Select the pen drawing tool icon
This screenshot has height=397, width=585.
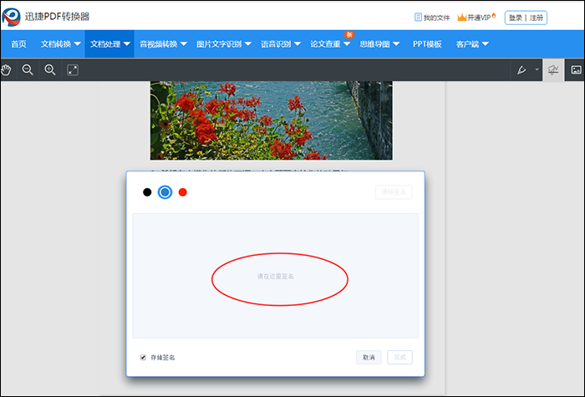click(521, 69)
